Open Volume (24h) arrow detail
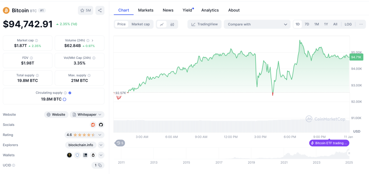Viewport: 369px width, 174px height. click(x=93, y=41)
